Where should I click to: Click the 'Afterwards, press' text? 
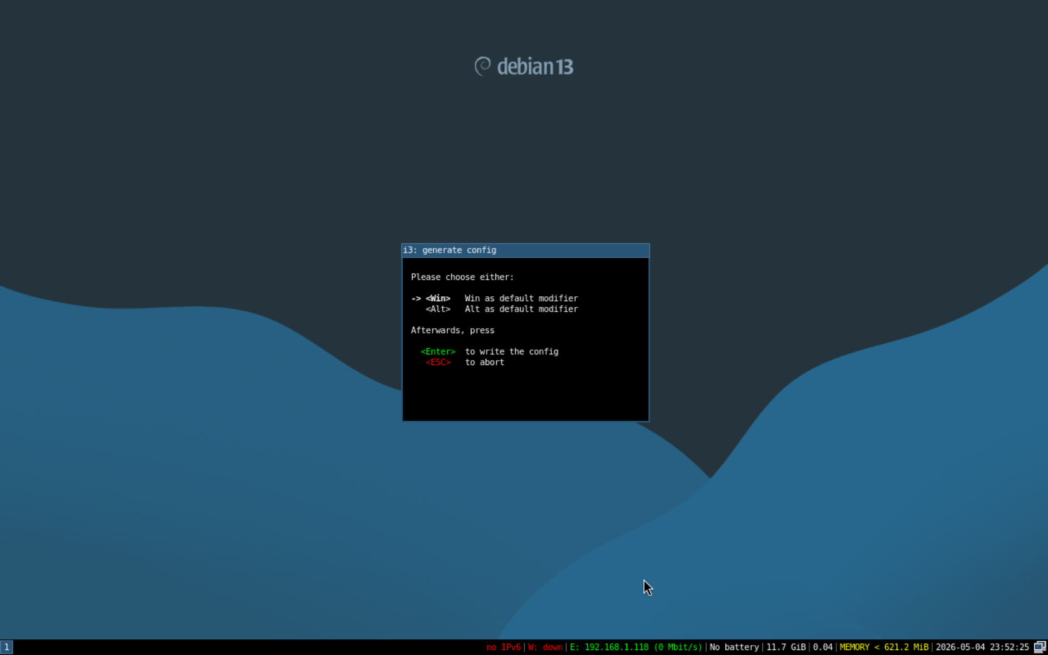[x=452, y=331]
